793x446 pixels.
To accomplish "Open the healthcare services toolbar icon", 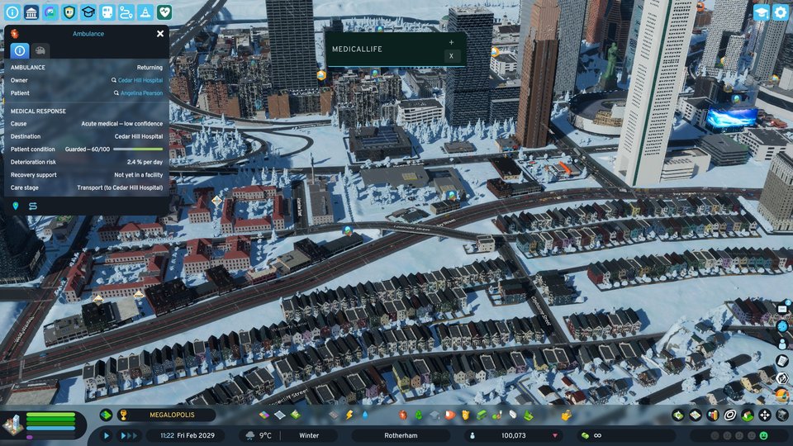I will [403, 415].
